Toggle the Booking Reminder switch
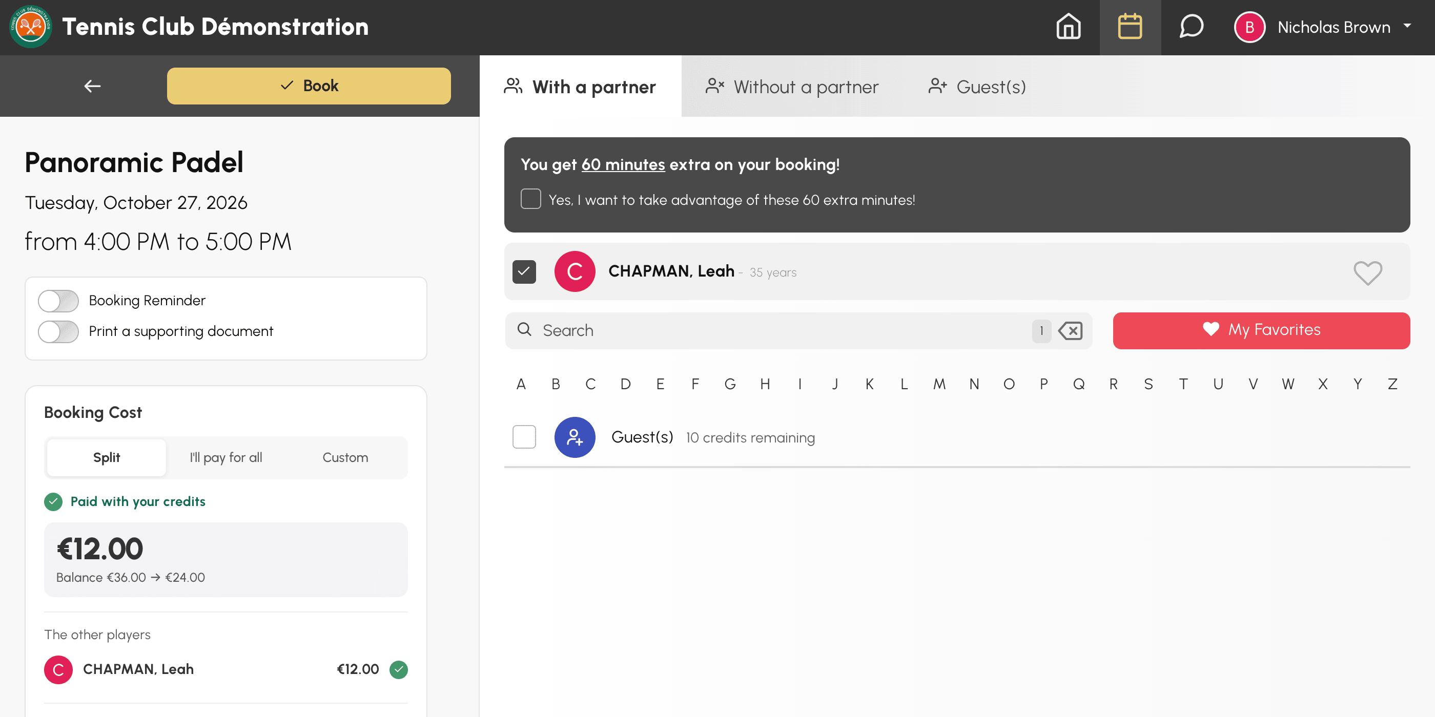Image resolution: width=1435 pixels, height=717 pixels. [x=58, y=301]
